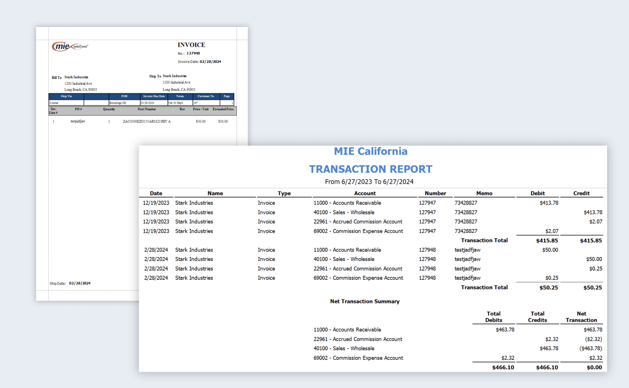Click the INVOICE heading
Image resolution: width=629 pixels, height=388 pixels.
click(x=191, y=45)
